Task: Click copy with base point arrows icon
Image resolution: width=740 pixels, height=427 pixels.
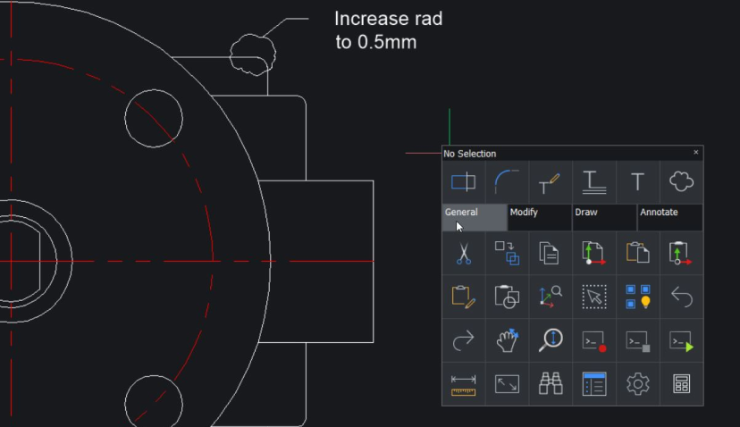Action: (594, 253)
